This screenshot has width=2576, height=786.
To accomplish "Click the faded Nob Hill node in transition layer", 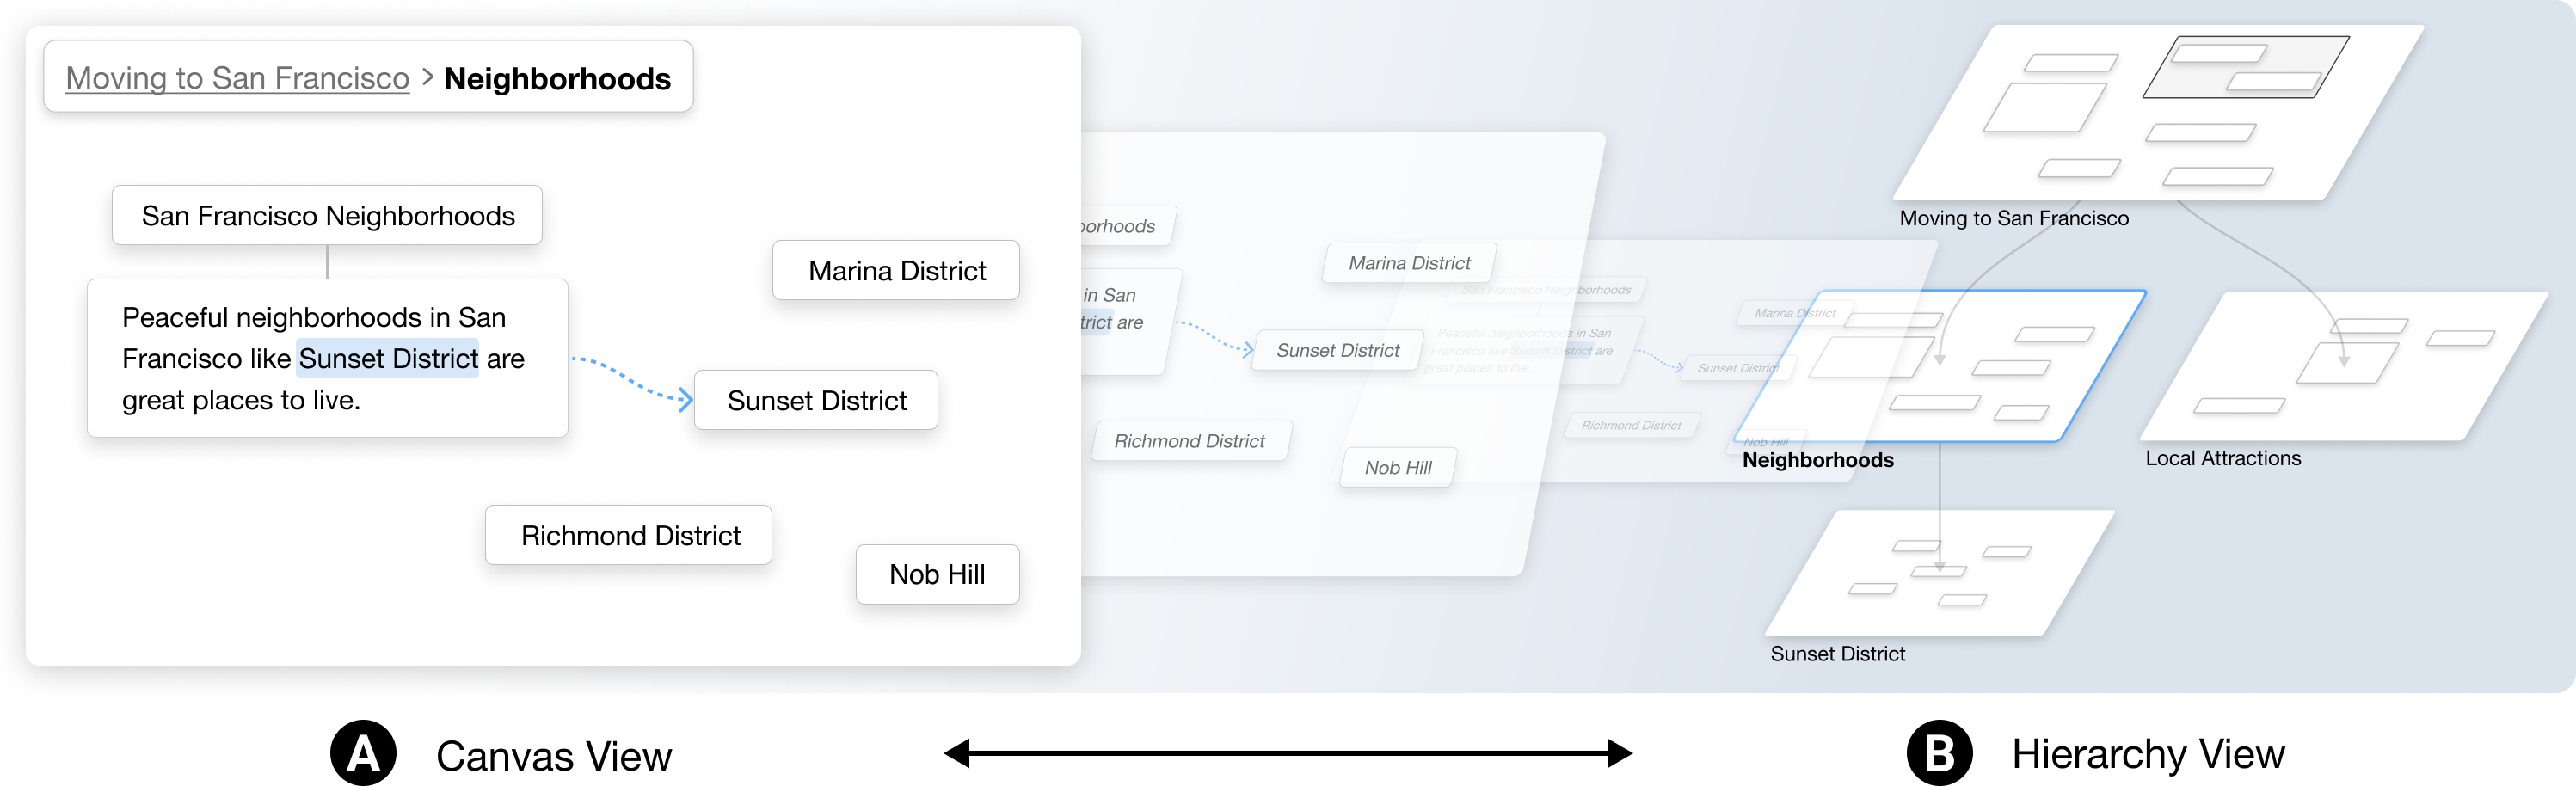I will 1397,467.
